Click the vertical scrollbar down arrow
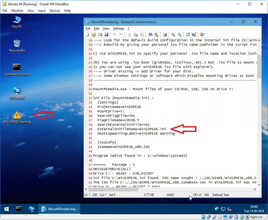The width and height of the screenshot is (268, 220). click(259, 185)
